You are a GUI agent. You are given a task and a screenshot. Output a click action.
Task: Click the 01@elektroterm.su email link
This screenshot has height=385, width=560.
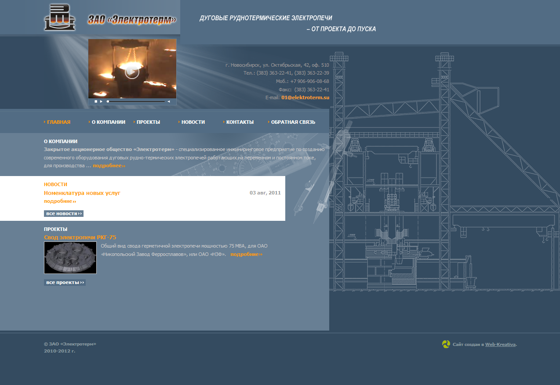(x=305, y=97)
